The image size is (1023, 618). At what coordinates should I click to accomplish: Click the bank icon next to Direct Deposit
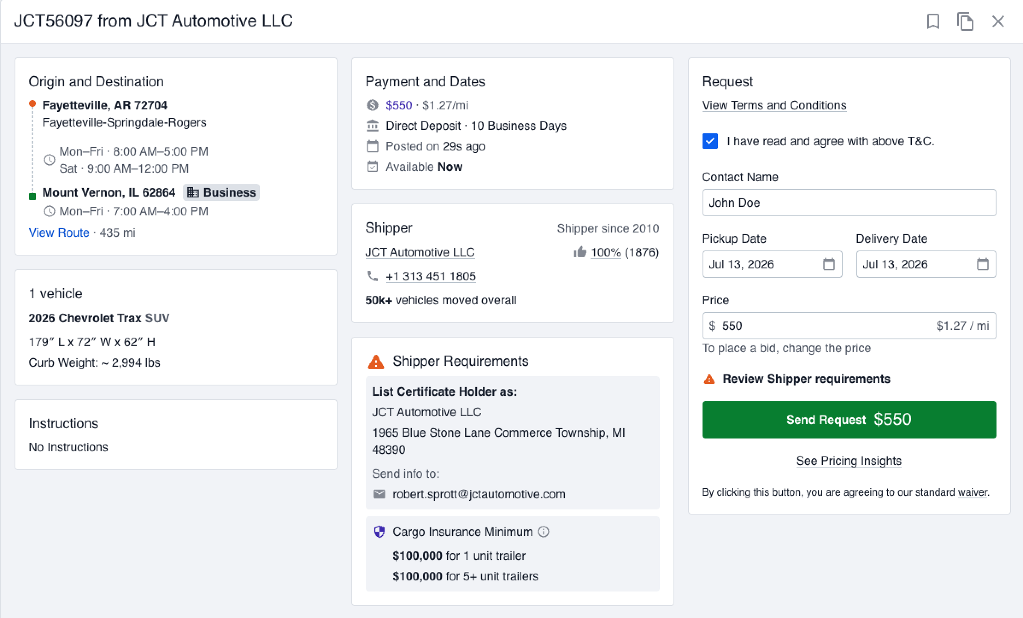(x=373, y=126)
